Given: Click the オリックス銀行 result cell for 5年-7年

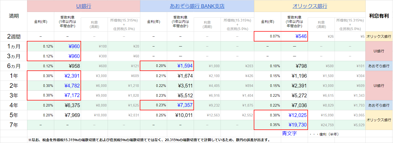Looking at the screenshot, I should (x=379, y=120).
